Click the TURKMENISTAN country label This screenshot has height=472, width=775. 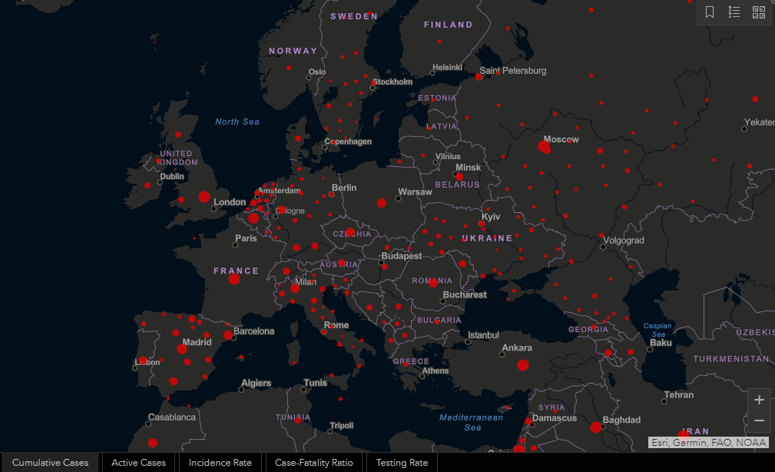coord(731,359)
